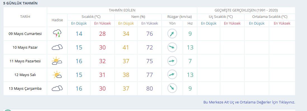Click the '10 Mayıs Pazar' date cell
This screenshot has width=307, height=111.
[x=25, y=47]
